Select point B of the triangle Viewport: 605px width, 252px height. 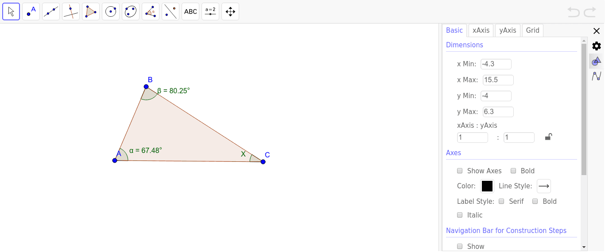click(x=146, y=87)
